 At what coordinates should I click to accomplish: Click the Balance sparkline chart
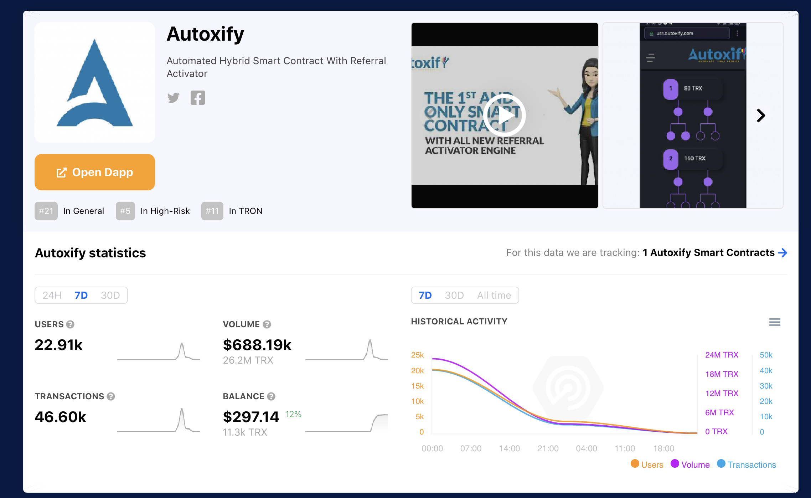[347, 423]
